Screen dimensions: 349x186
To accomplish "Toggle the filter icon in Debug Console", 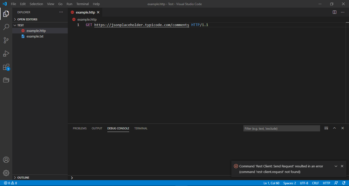I will [x=326, y=128].
